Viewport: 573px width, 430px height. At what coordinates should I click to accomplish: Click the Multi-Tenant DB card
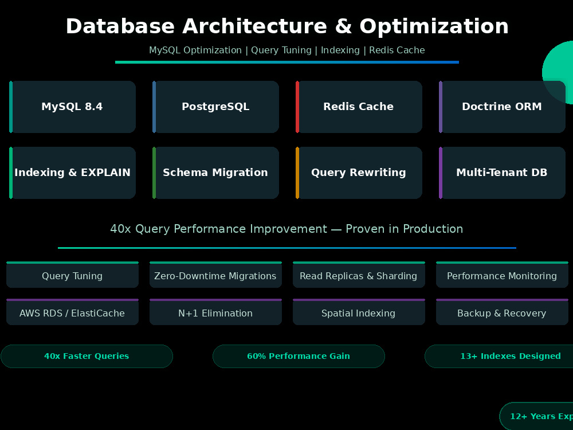(x=502, y=173)
